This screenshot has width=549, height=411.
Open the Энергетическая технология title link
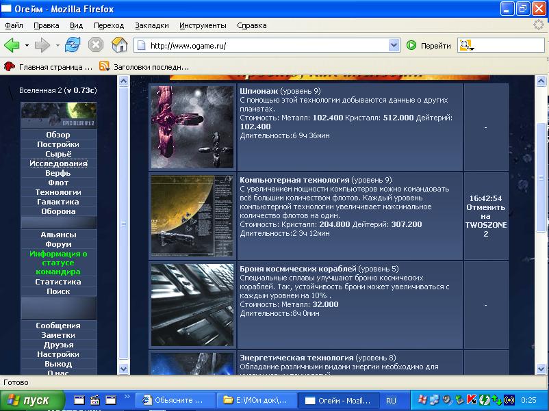point(296,358)
